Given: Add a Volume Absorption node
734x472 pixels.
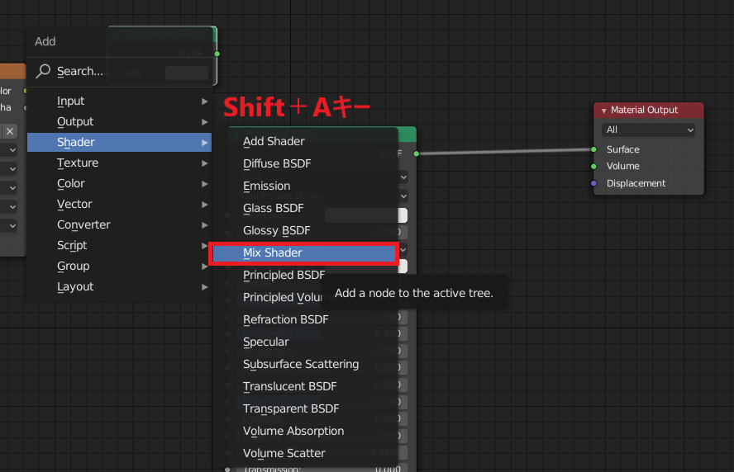Looking at the screenshot, I should tap(305, 431).
